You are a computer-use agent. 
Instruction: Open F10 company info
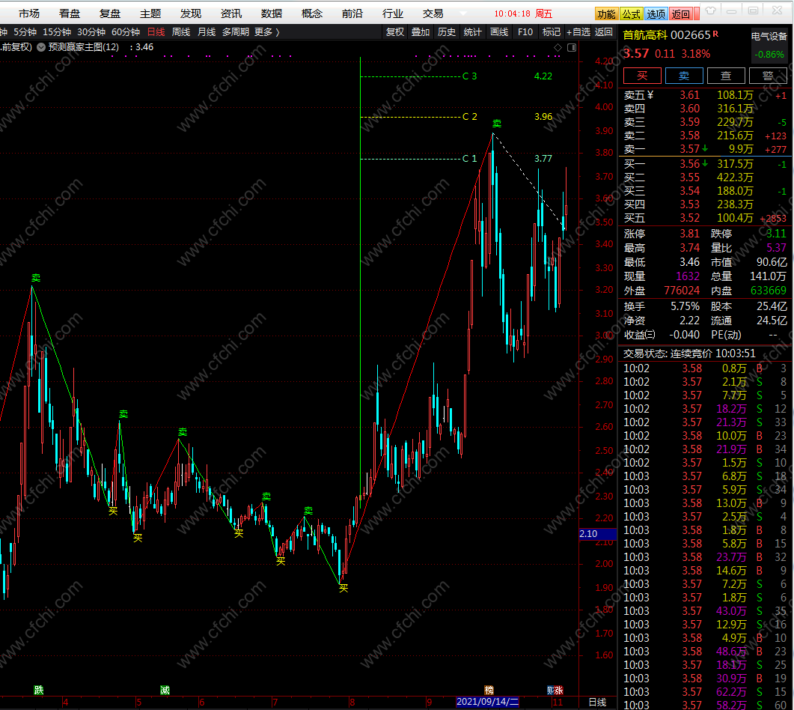click(x=525, y=32)
